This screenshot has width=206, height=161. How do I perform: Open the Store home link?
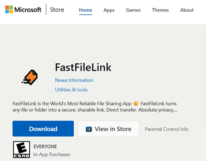[x=57, y=10]
